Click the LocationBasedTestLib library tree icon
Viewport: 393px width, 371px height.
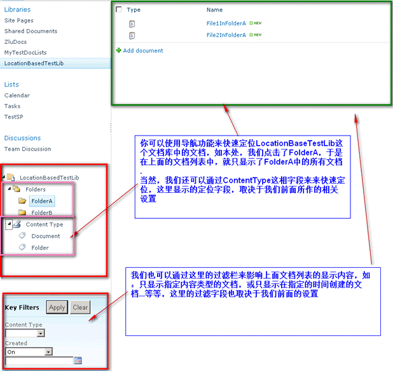[11, 177]
